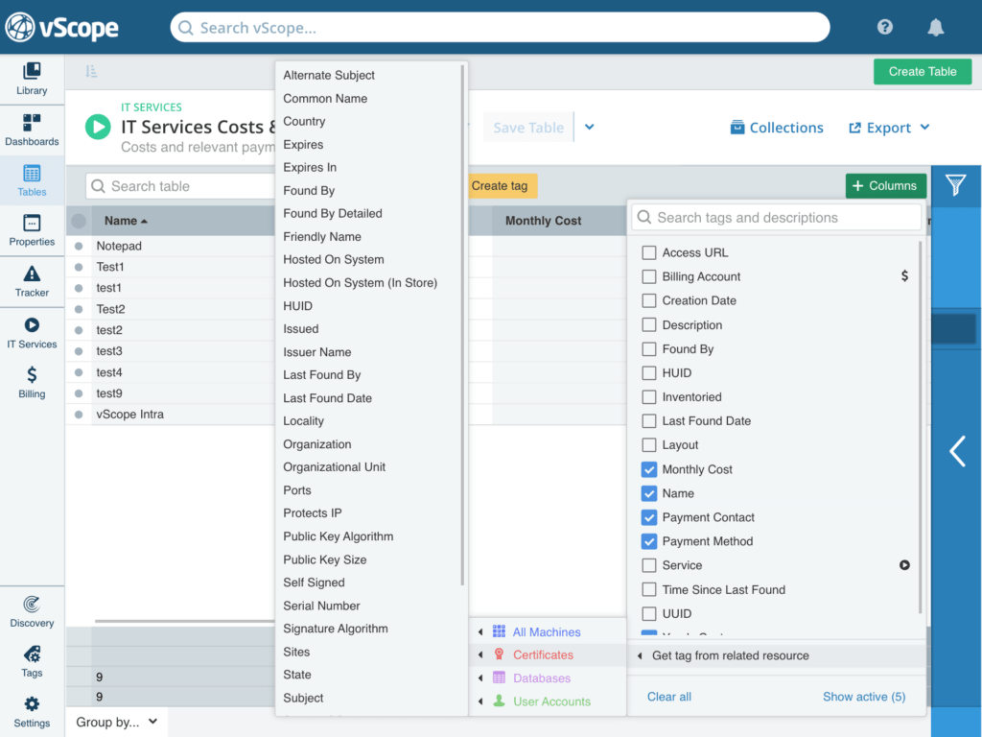This screenshot has width=982, height=737.
Task: Click the Save Table button
Action: [x=528, y=128]
